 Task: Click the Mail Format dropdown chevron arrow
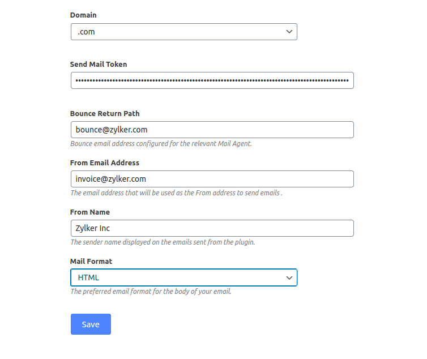point(289,277)
